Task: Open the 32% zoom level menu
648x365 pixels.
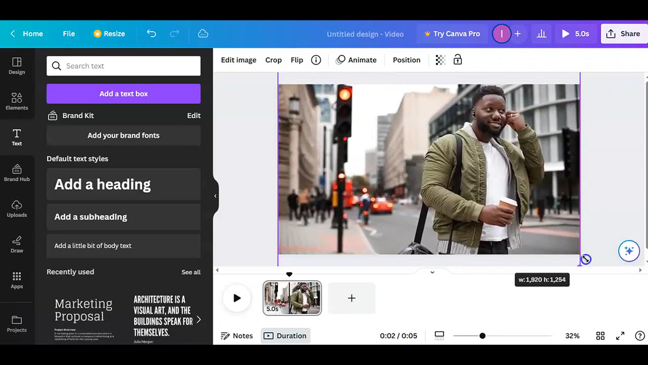Action: [572, 336]
